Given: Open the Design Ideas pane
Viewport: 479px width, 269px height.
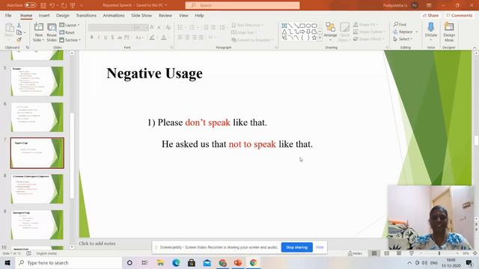Looking at the screenshot, I should point(449,32).
